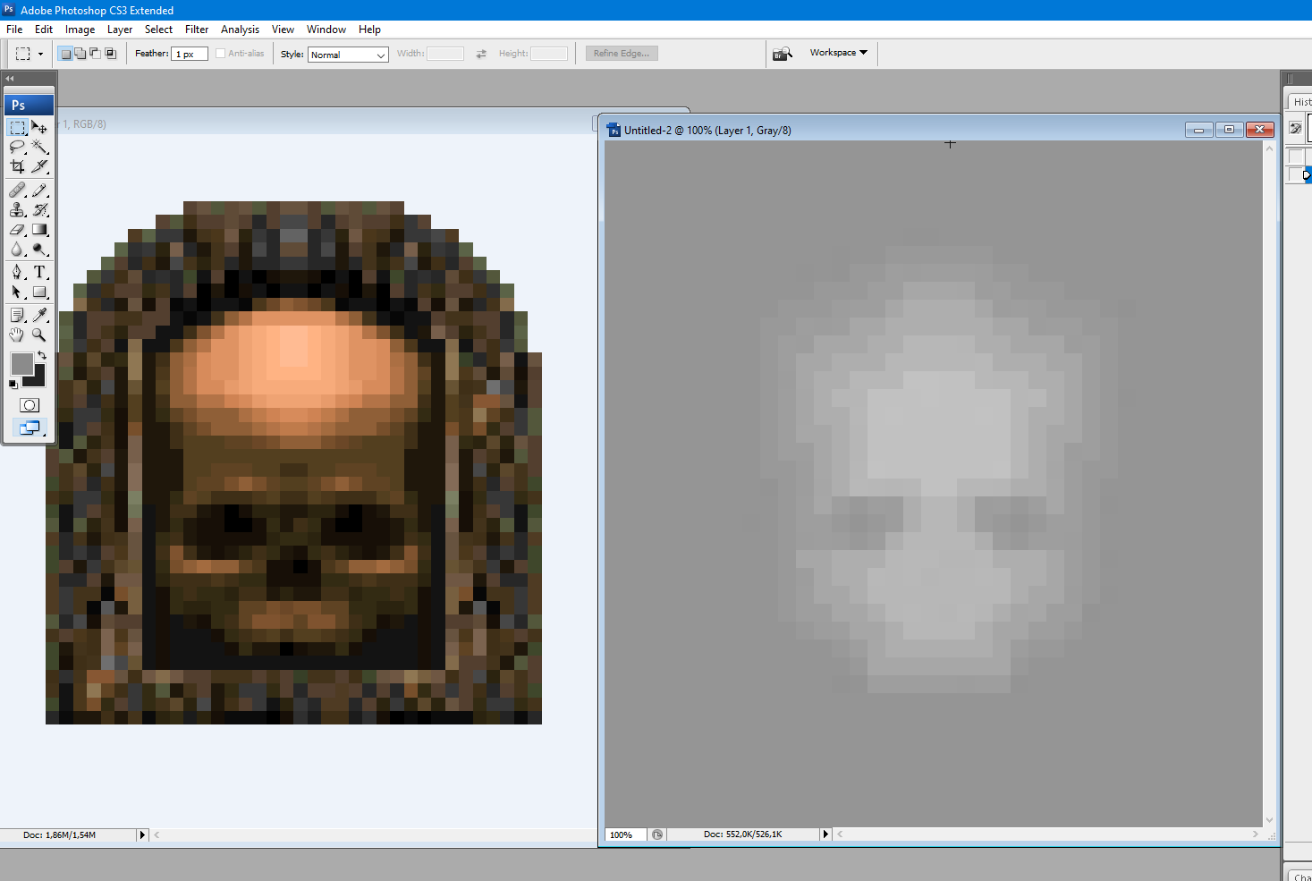Switch foreground and background colors
1312x881 pixels.
tap(42, 355)
